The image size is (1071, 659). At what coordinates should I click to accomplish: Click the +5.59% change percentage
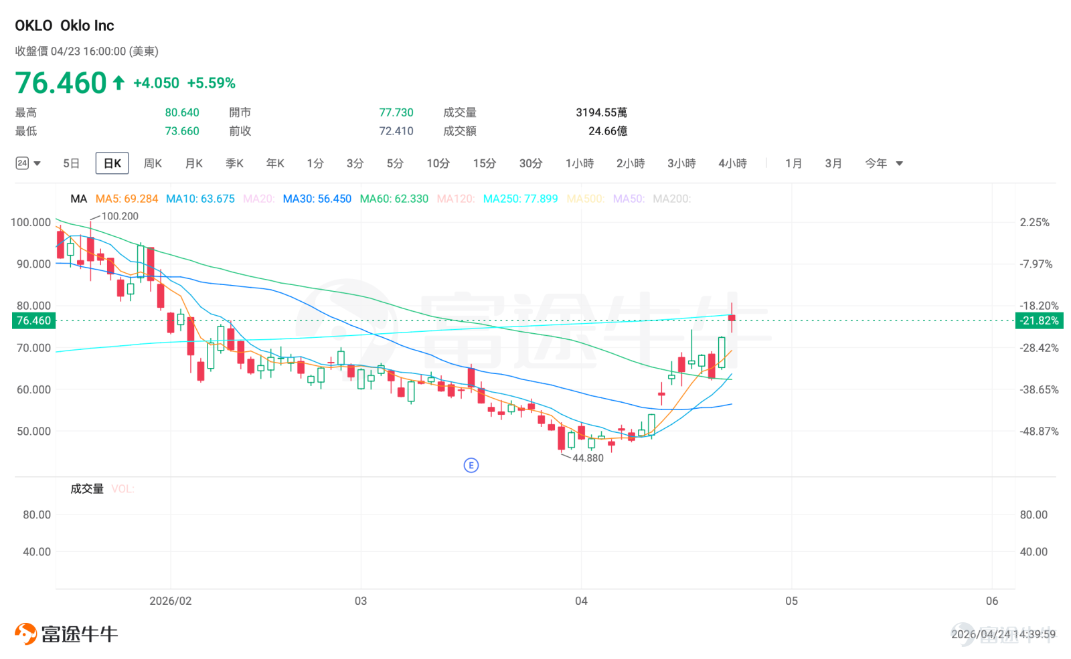click(x=212, y=83)
